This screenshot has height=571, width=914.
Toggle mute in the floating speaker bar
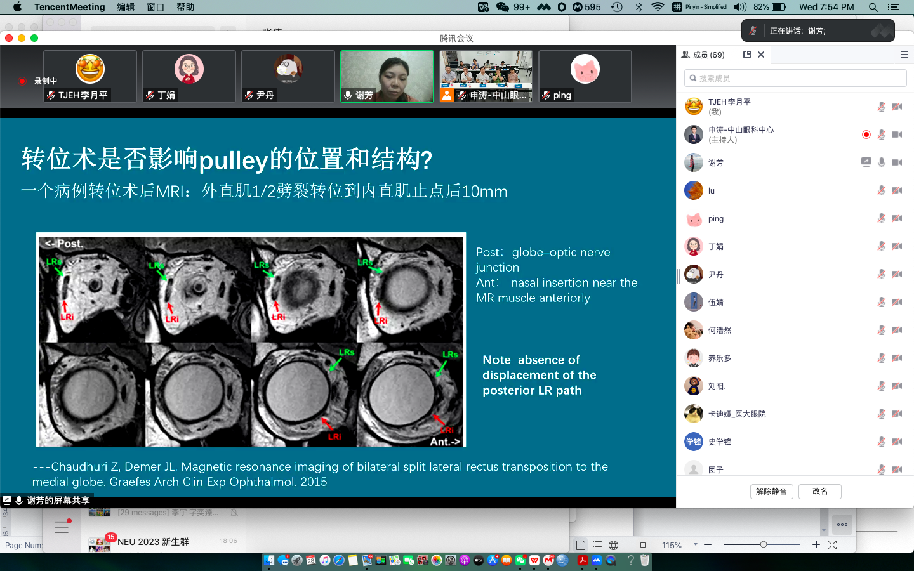(753, 30)
